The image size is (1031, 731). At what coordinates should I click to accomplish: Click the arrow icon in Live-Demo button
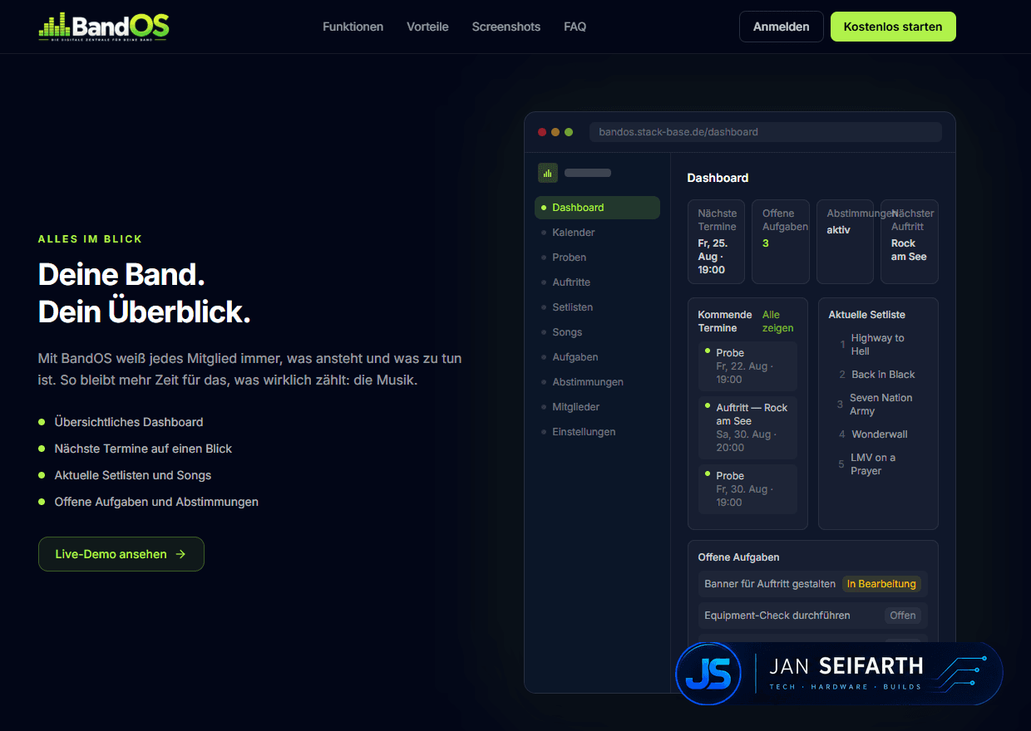tap(180, 554)
